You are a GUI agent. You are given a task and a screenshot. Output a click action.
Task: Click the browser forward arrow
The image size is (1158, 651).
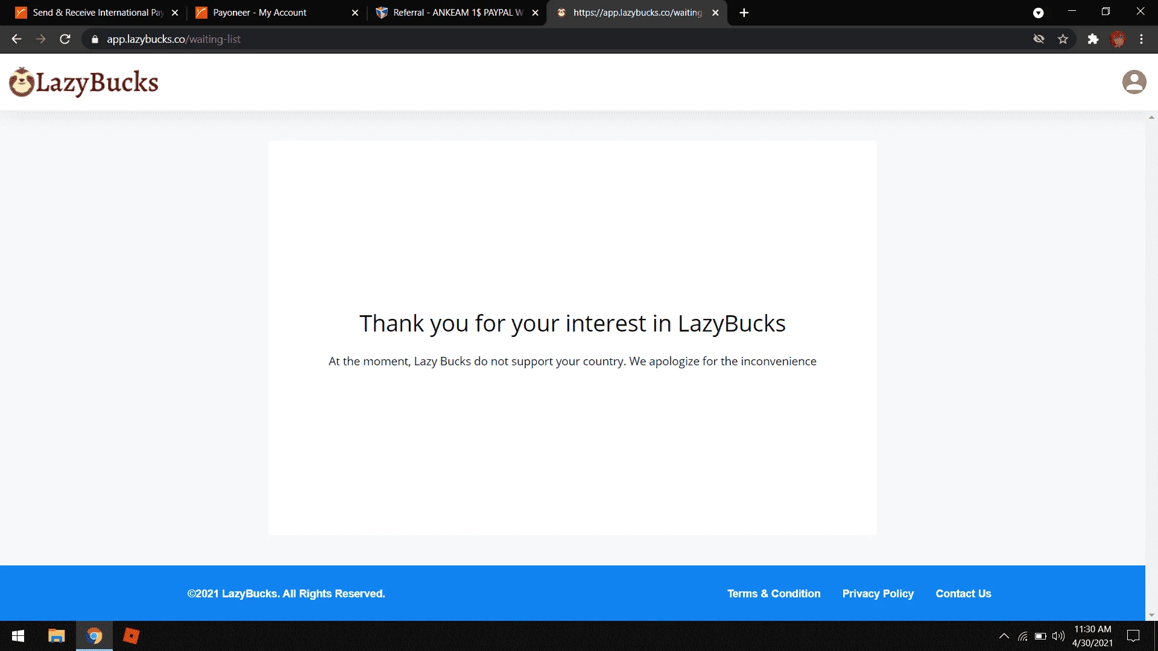coord(40,39)
